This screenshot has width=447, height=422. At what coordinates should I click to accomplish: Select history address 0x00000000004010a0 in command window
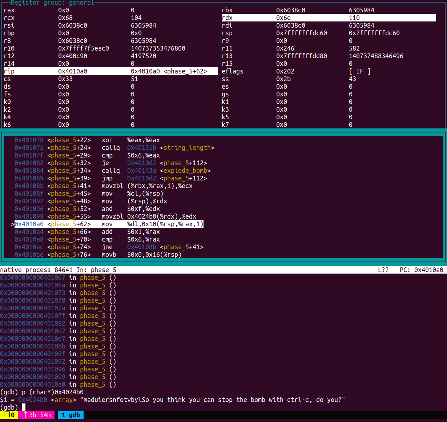[x=33, y=385]
